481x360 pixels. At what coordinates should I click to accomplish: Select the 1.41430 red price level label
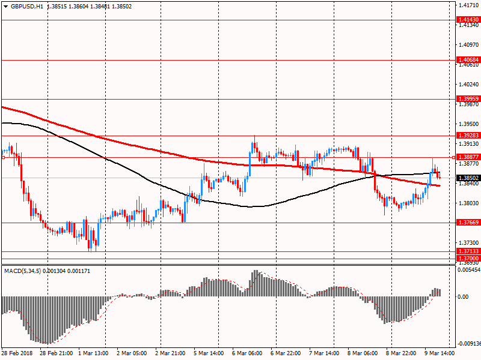coord(468,20)
